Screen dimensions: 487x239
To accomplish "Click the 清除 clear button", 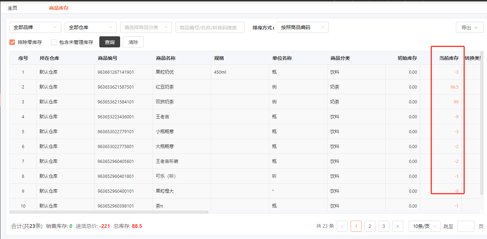I will pos(133,42).
